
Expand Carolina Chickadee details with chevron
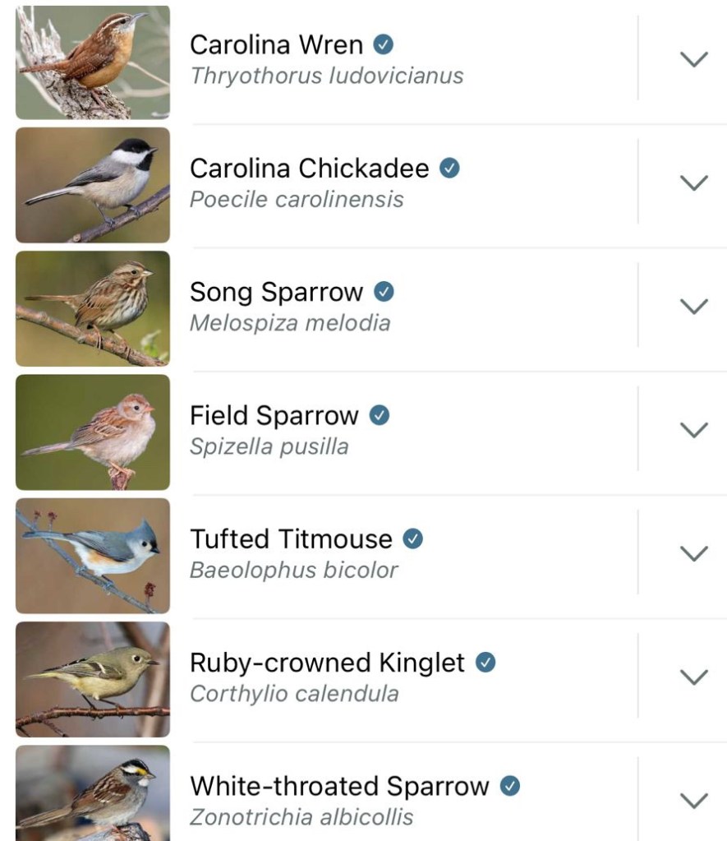694,183
